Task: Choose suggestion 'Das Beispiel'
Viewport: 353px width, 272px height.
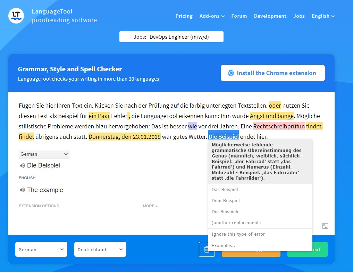Action: (x=260, y=189)
